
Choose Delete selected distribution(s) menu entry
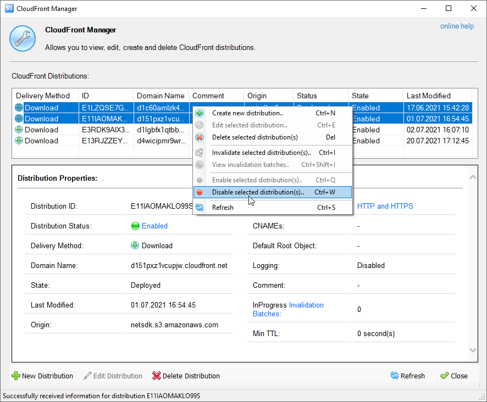(273, 137)
